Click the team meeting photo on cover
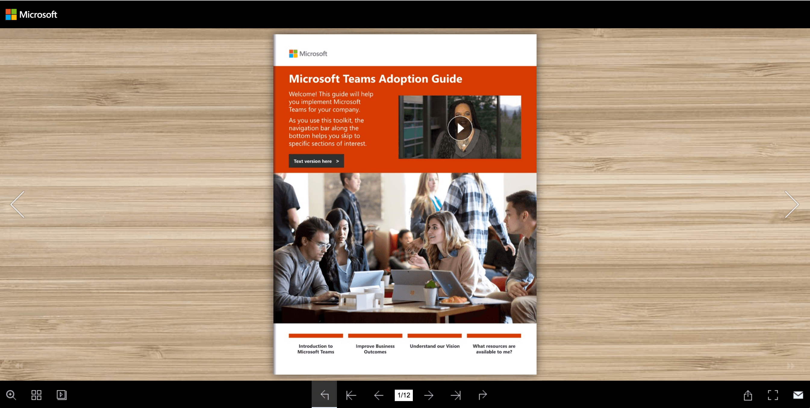 coord(405,248)
